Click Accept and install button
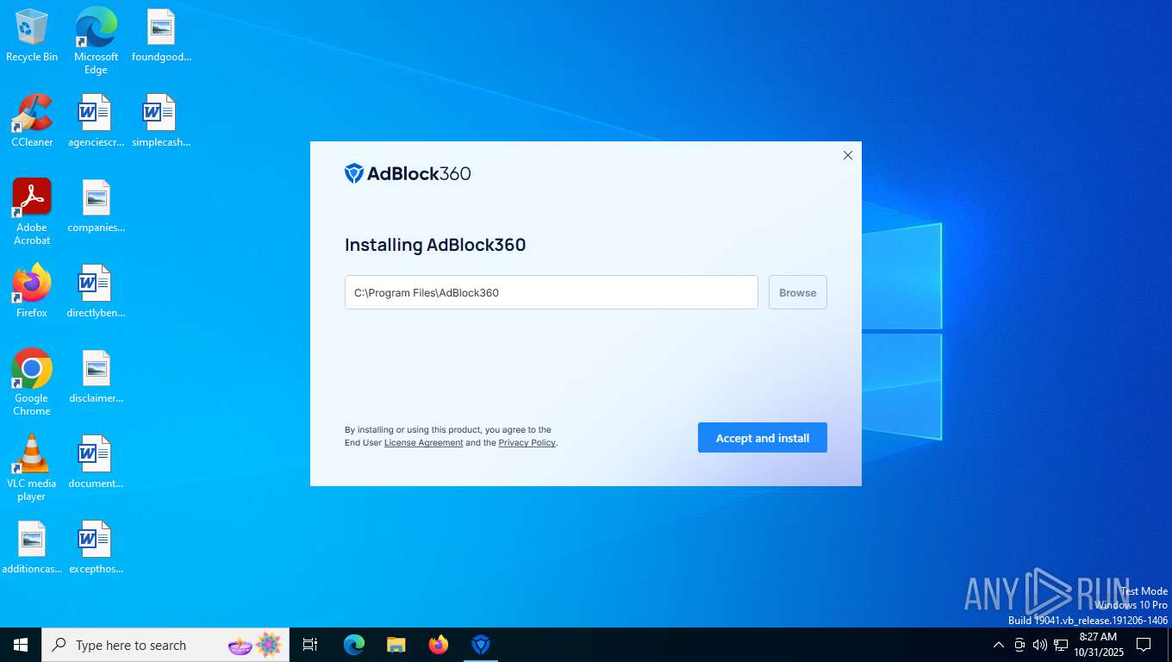 763,438
